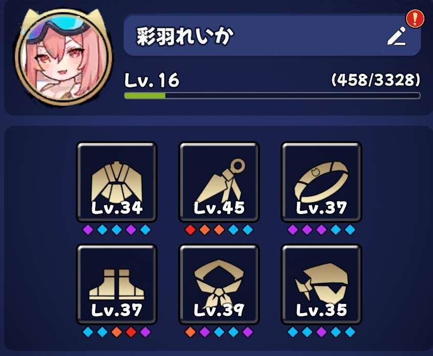The width and height of the screenshot is (433, 356).
Task: Click the red gem under the kunai slot
Action: (x=190, y=230)
